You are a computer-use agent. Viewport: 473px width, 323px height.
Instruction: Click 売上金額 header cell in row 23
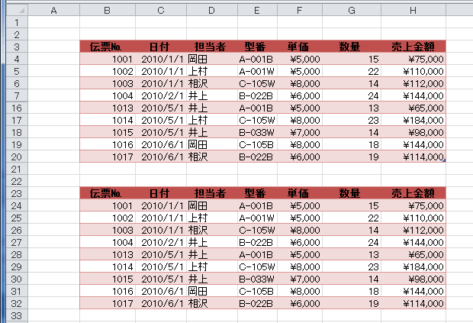click(x=413, y=193)
